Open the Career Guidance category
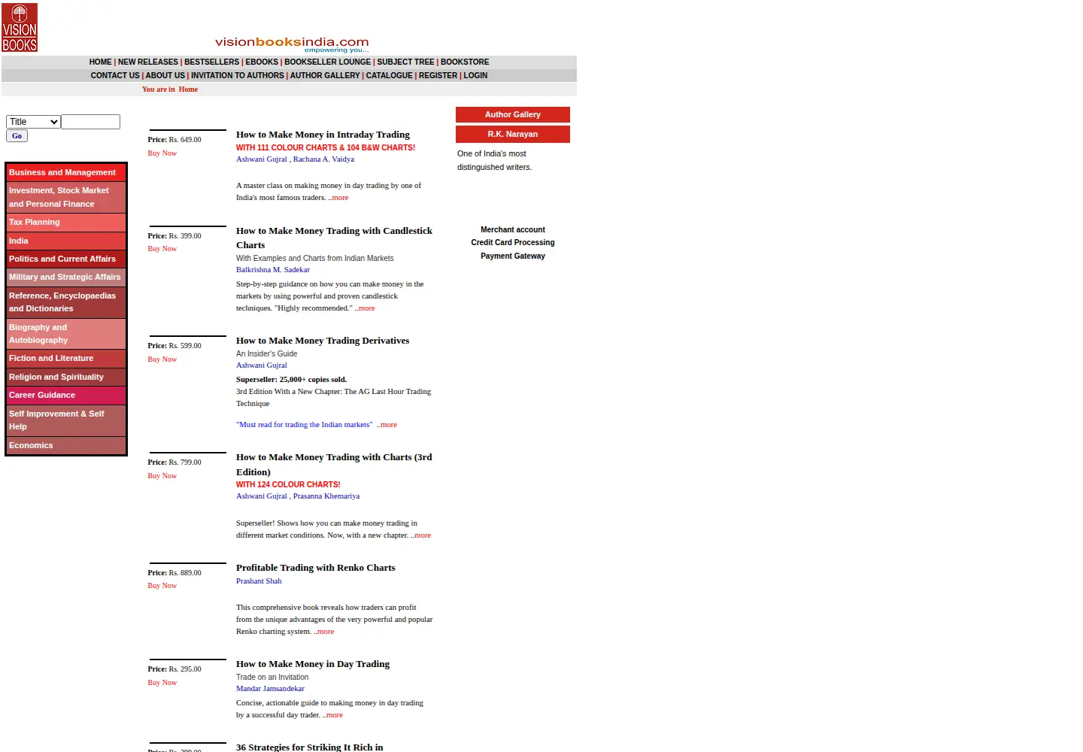Screen dimensions: 1083x752 (66, 396)
